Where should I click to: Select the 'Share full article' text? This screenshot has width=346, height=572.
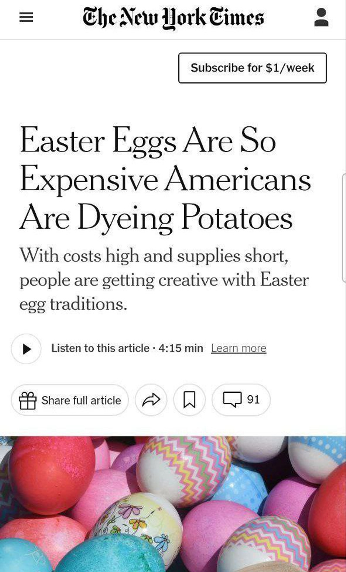click(81, 400)
